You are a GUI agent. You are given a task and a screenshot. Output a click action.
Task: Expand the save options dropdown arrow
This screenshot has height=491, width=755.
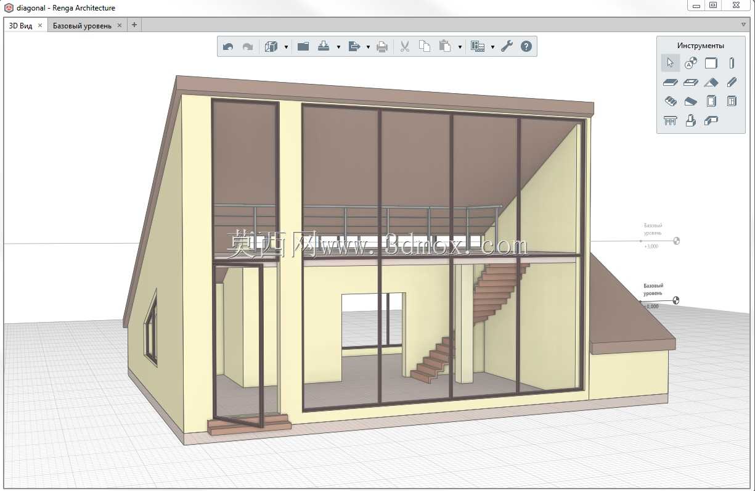click(x=338, y=47)
